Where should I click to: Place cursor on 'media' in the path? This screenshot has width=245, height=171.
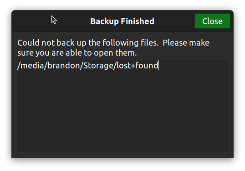(32, 65)
